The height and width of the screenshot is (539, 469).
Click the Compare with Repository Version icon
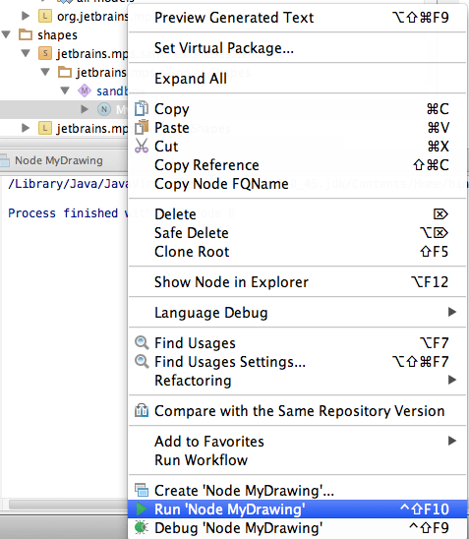pyautogui.click(x=142, y=410)
